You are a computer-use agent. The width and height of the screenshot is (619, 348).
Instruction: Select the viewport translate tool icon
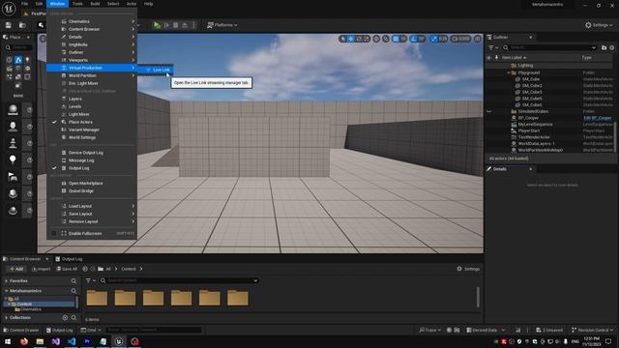click(350, 39)
